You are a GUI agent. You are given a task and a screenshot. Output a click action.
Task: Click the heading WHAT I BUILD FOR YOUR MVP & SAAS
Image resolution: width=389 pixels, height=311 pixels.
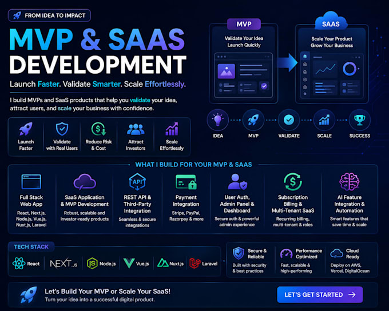pos(193,165)
